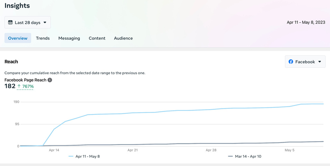
Task: Click the calendar icon beside Last 28 days
Action: coord(10,23)
